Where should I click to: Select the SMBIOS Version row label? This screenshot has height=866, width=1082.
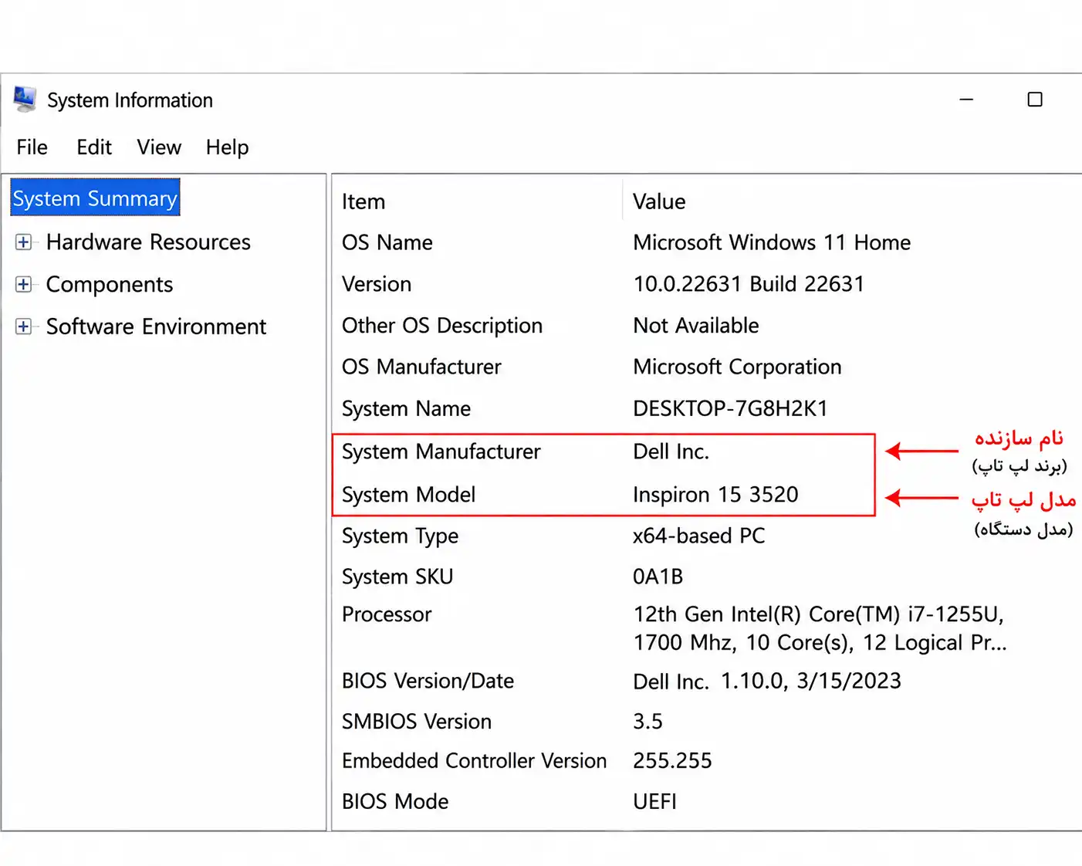(x=416, y=721)
